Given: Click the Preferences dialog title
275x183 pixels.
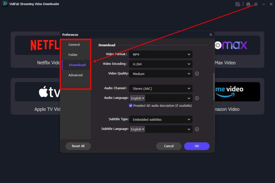Looking at the screenshot, I should [x=70, y=35].
